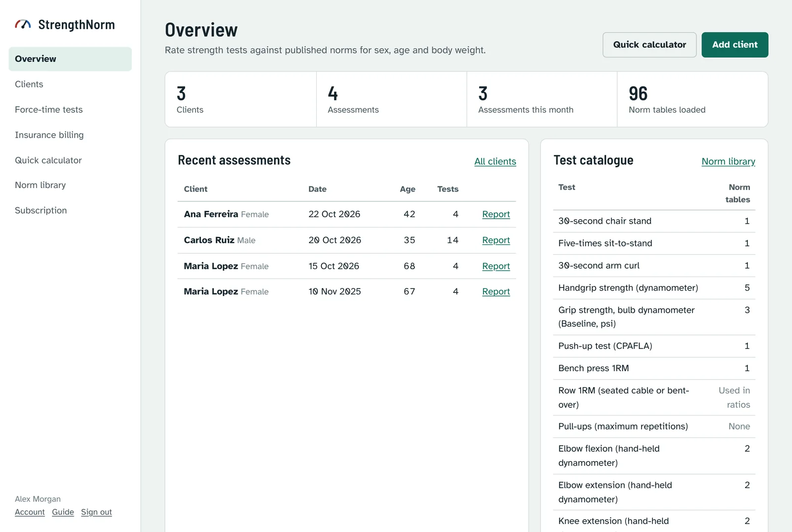Click the 22 Oct 2026 date cell
The height and width of the screenshot is (532, 792).
click(334, 214)
